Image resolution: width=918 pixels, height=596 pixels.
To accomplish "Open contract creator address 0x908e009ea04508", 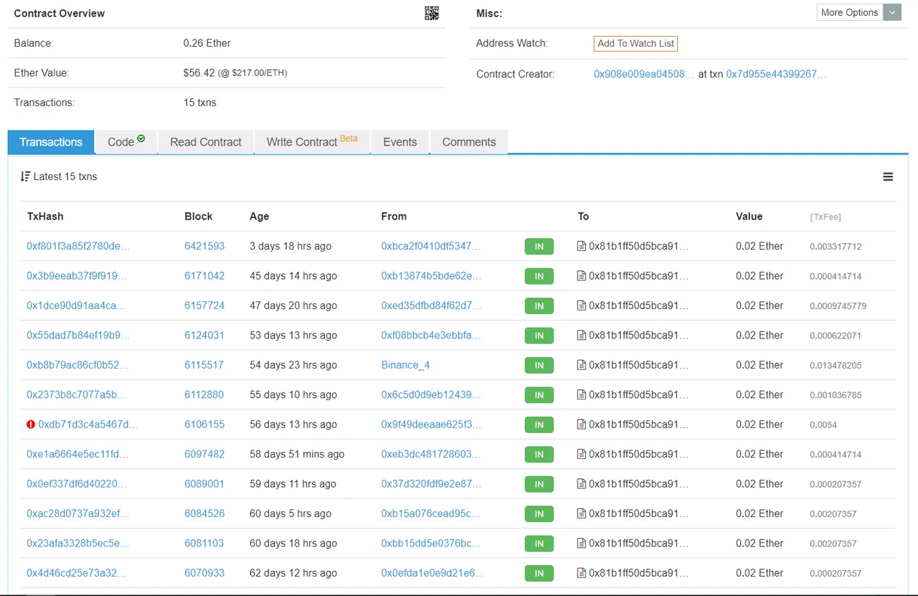I will (644, 74).
